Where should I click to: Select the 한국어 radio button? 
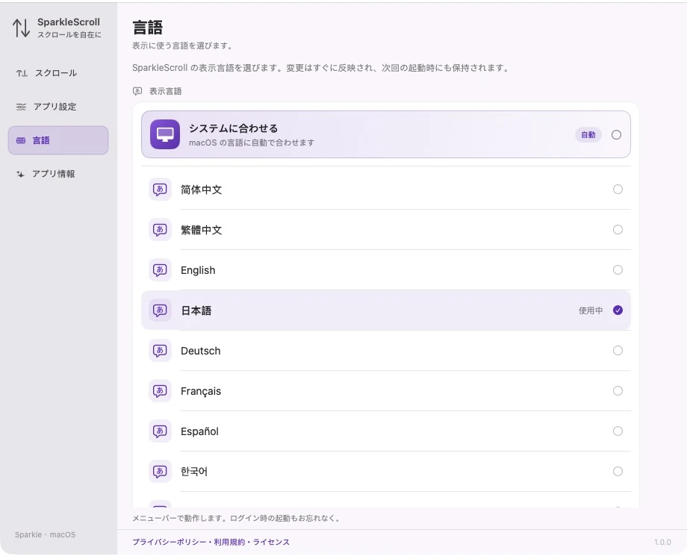pos(618,472)
